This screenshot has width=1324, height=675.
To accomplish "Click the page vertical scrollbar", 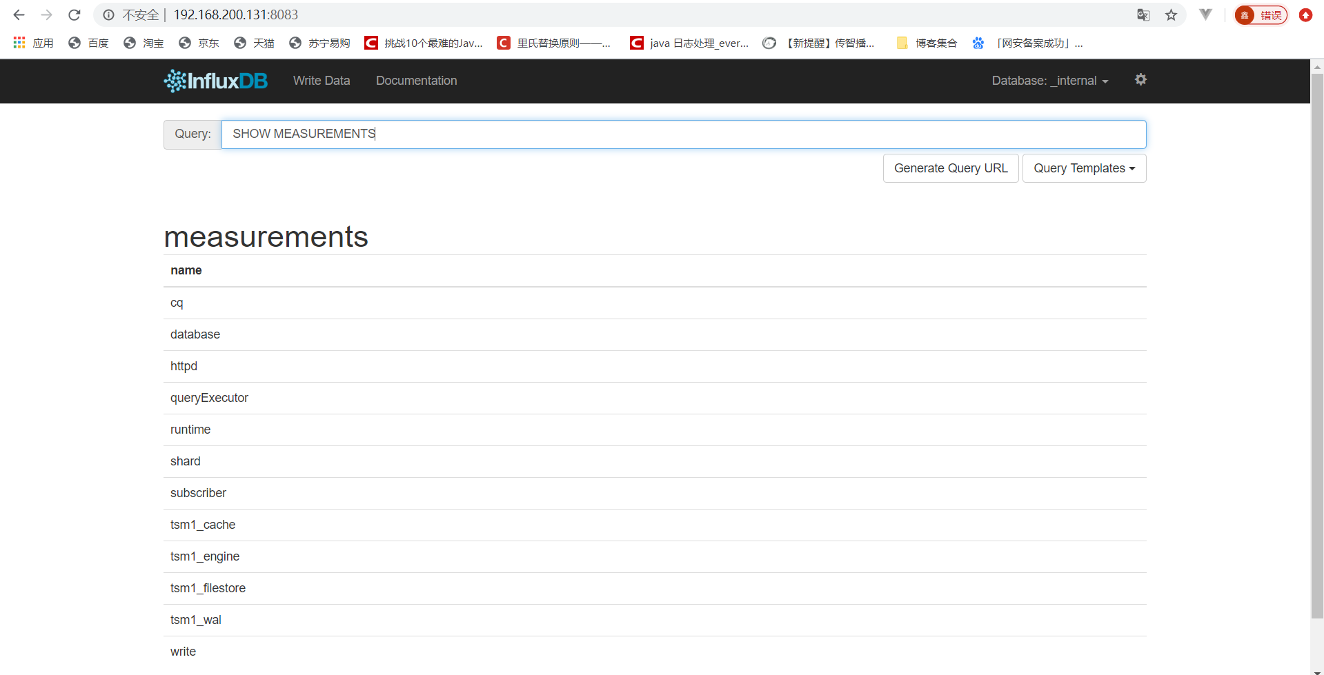I will 1316,345.
